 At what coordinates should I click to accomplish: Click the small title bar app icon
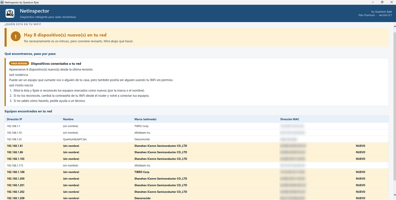[2, 2]
